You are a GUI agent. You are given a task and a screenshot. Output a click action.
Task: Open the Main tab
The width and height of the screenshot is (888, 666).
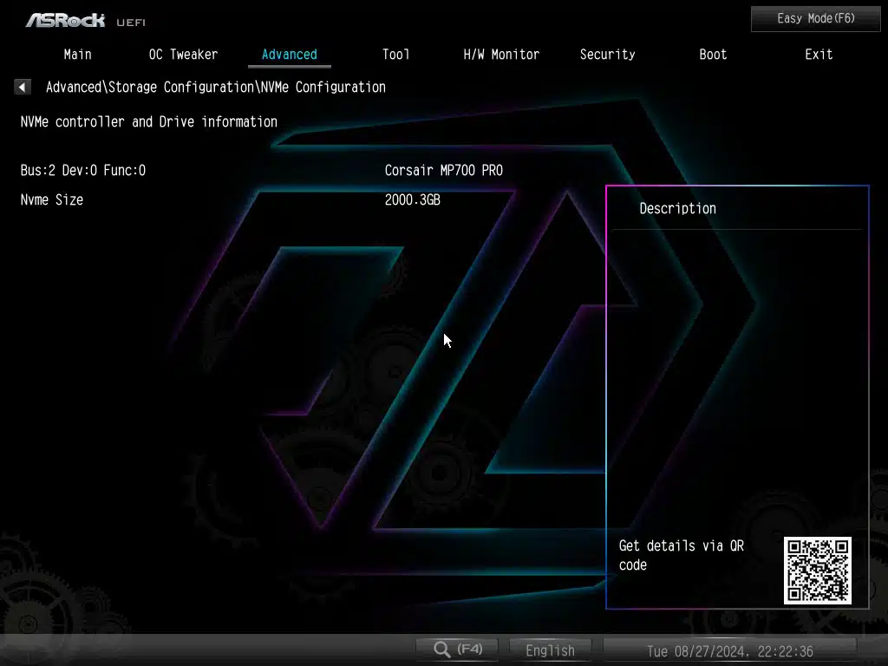pyautogui.click(x=77, y=54)
